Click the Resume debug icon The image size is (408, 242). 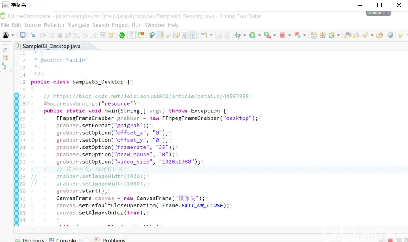(x=43, y=35)
